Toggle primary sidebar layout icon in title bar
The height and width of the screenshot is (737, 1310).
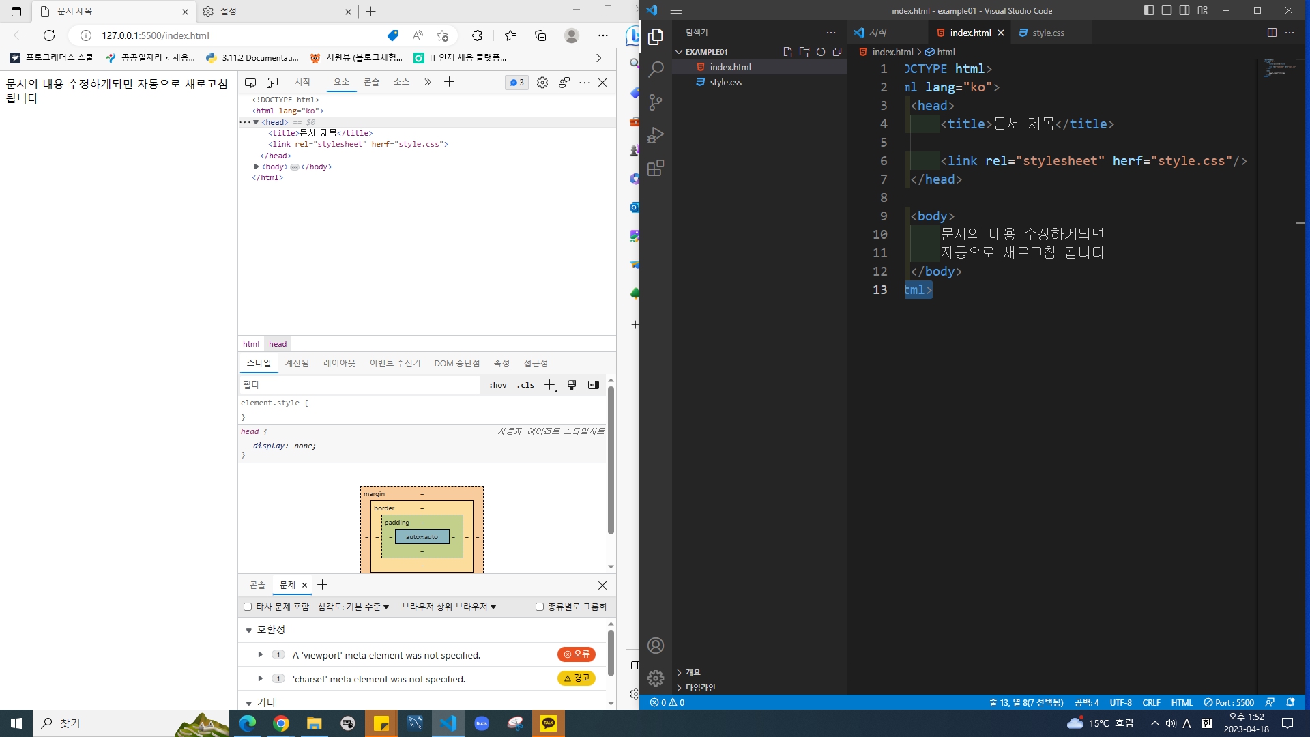click(x=1149, y=10)
